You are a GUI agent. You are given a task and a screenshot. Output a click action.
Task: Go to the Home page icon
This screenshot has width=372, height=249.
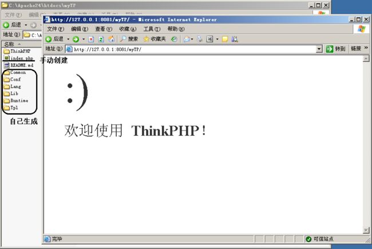pyautogui.click(x=111, y=39)
